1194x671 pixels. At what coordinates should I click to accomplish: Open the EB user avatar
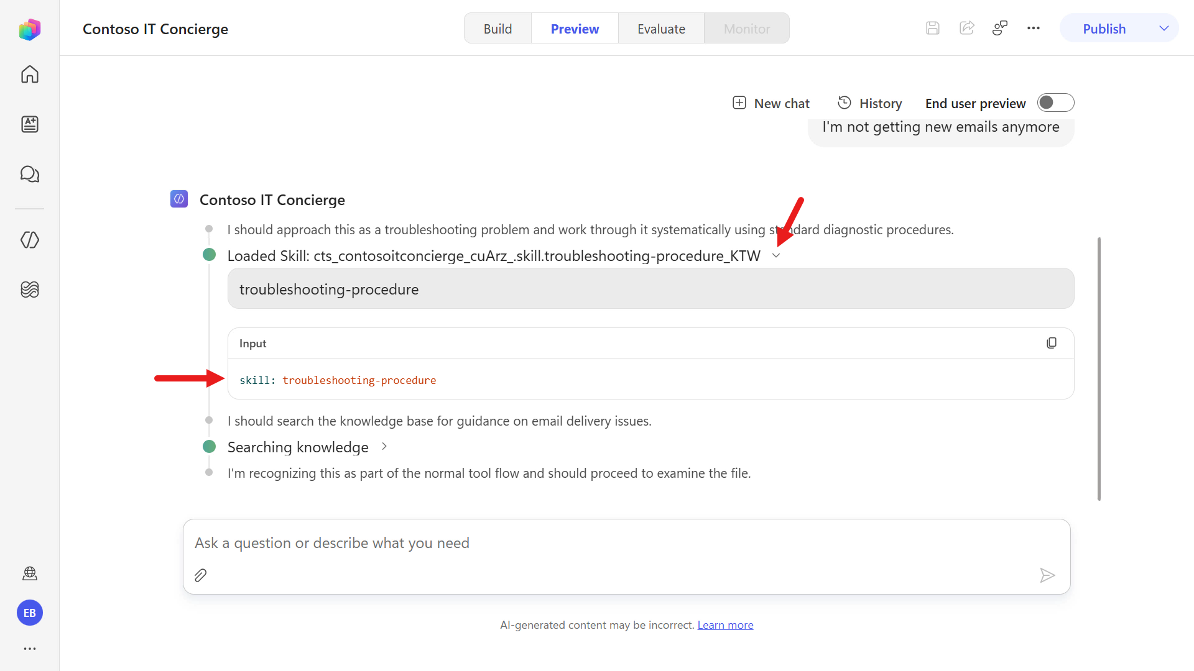(x=29, y=613)
